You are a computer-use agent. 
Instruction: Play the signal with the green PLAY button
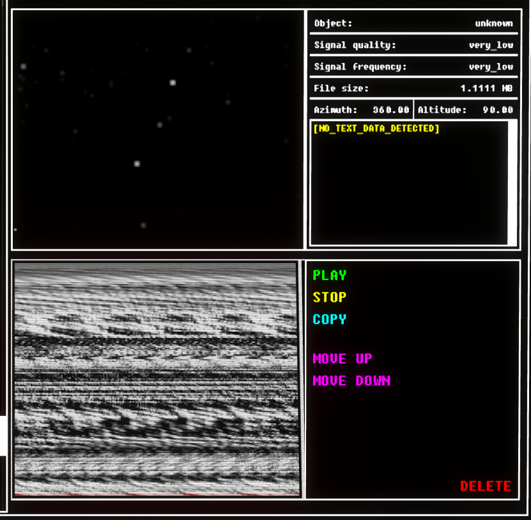tap(329, 276)
